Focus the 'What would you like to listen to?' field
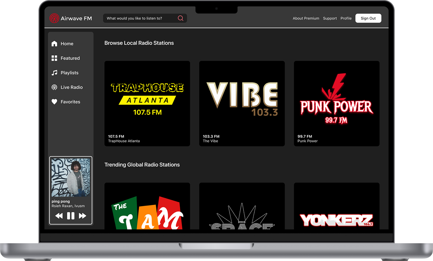The image size is (433, 261). tap(141, 18)
